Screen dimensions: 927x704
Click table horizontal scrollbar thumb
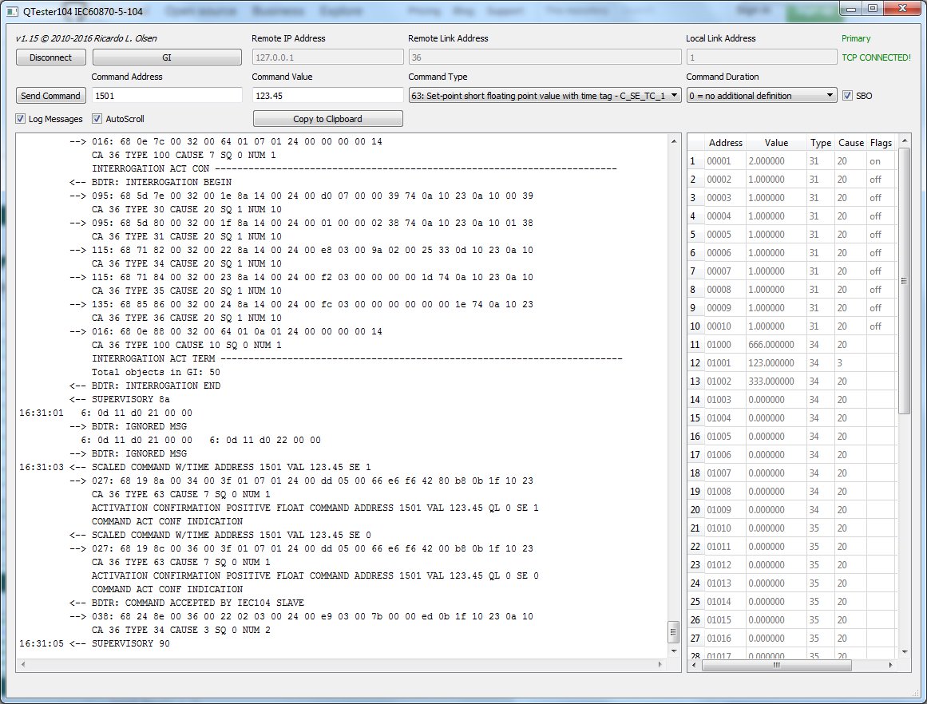(777, 665)
